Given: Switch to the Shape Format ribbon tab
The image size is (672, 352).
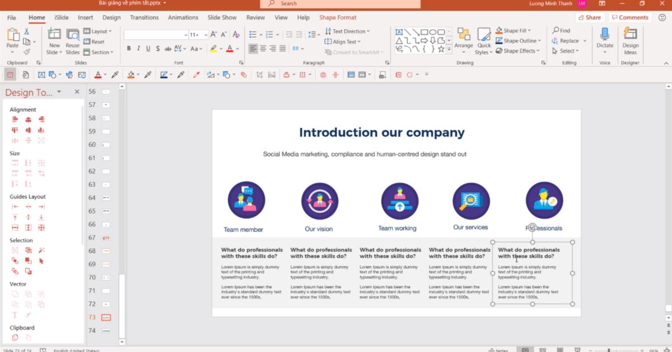Looking at the screenshot, I should point(338,17).
